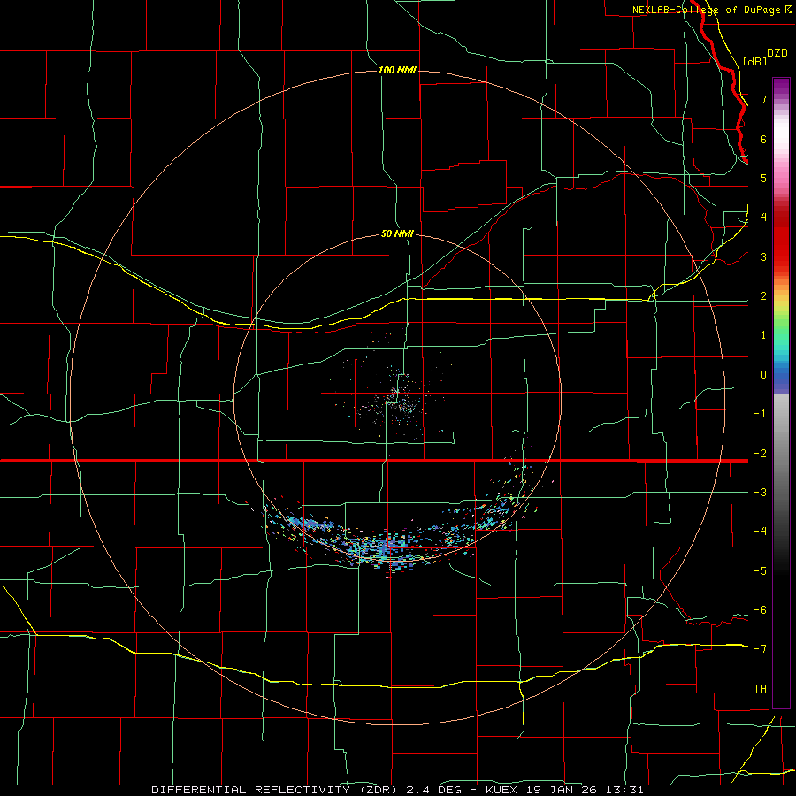This screenshot has width=796, height=796.
Task: Click scale value 4 label
Action: 763,218
